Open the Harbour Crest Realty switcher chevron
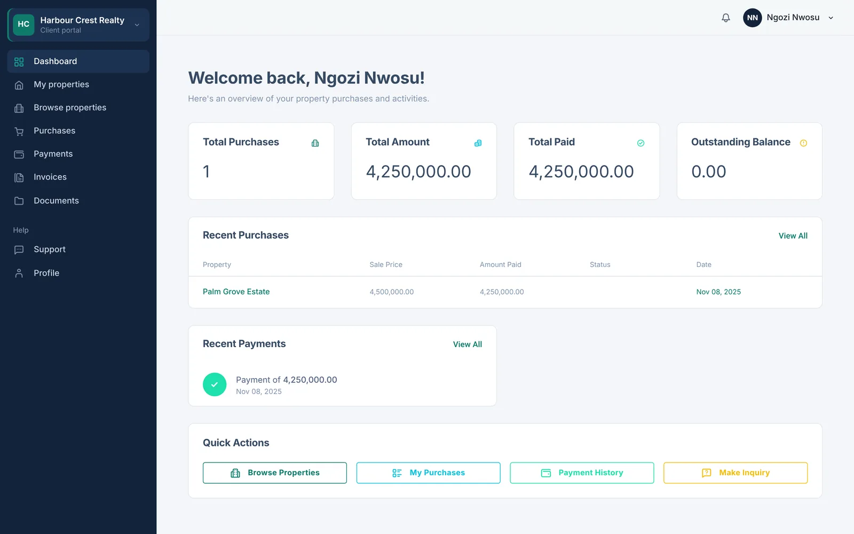Screen dimensions: 854x534 point(137,25)
